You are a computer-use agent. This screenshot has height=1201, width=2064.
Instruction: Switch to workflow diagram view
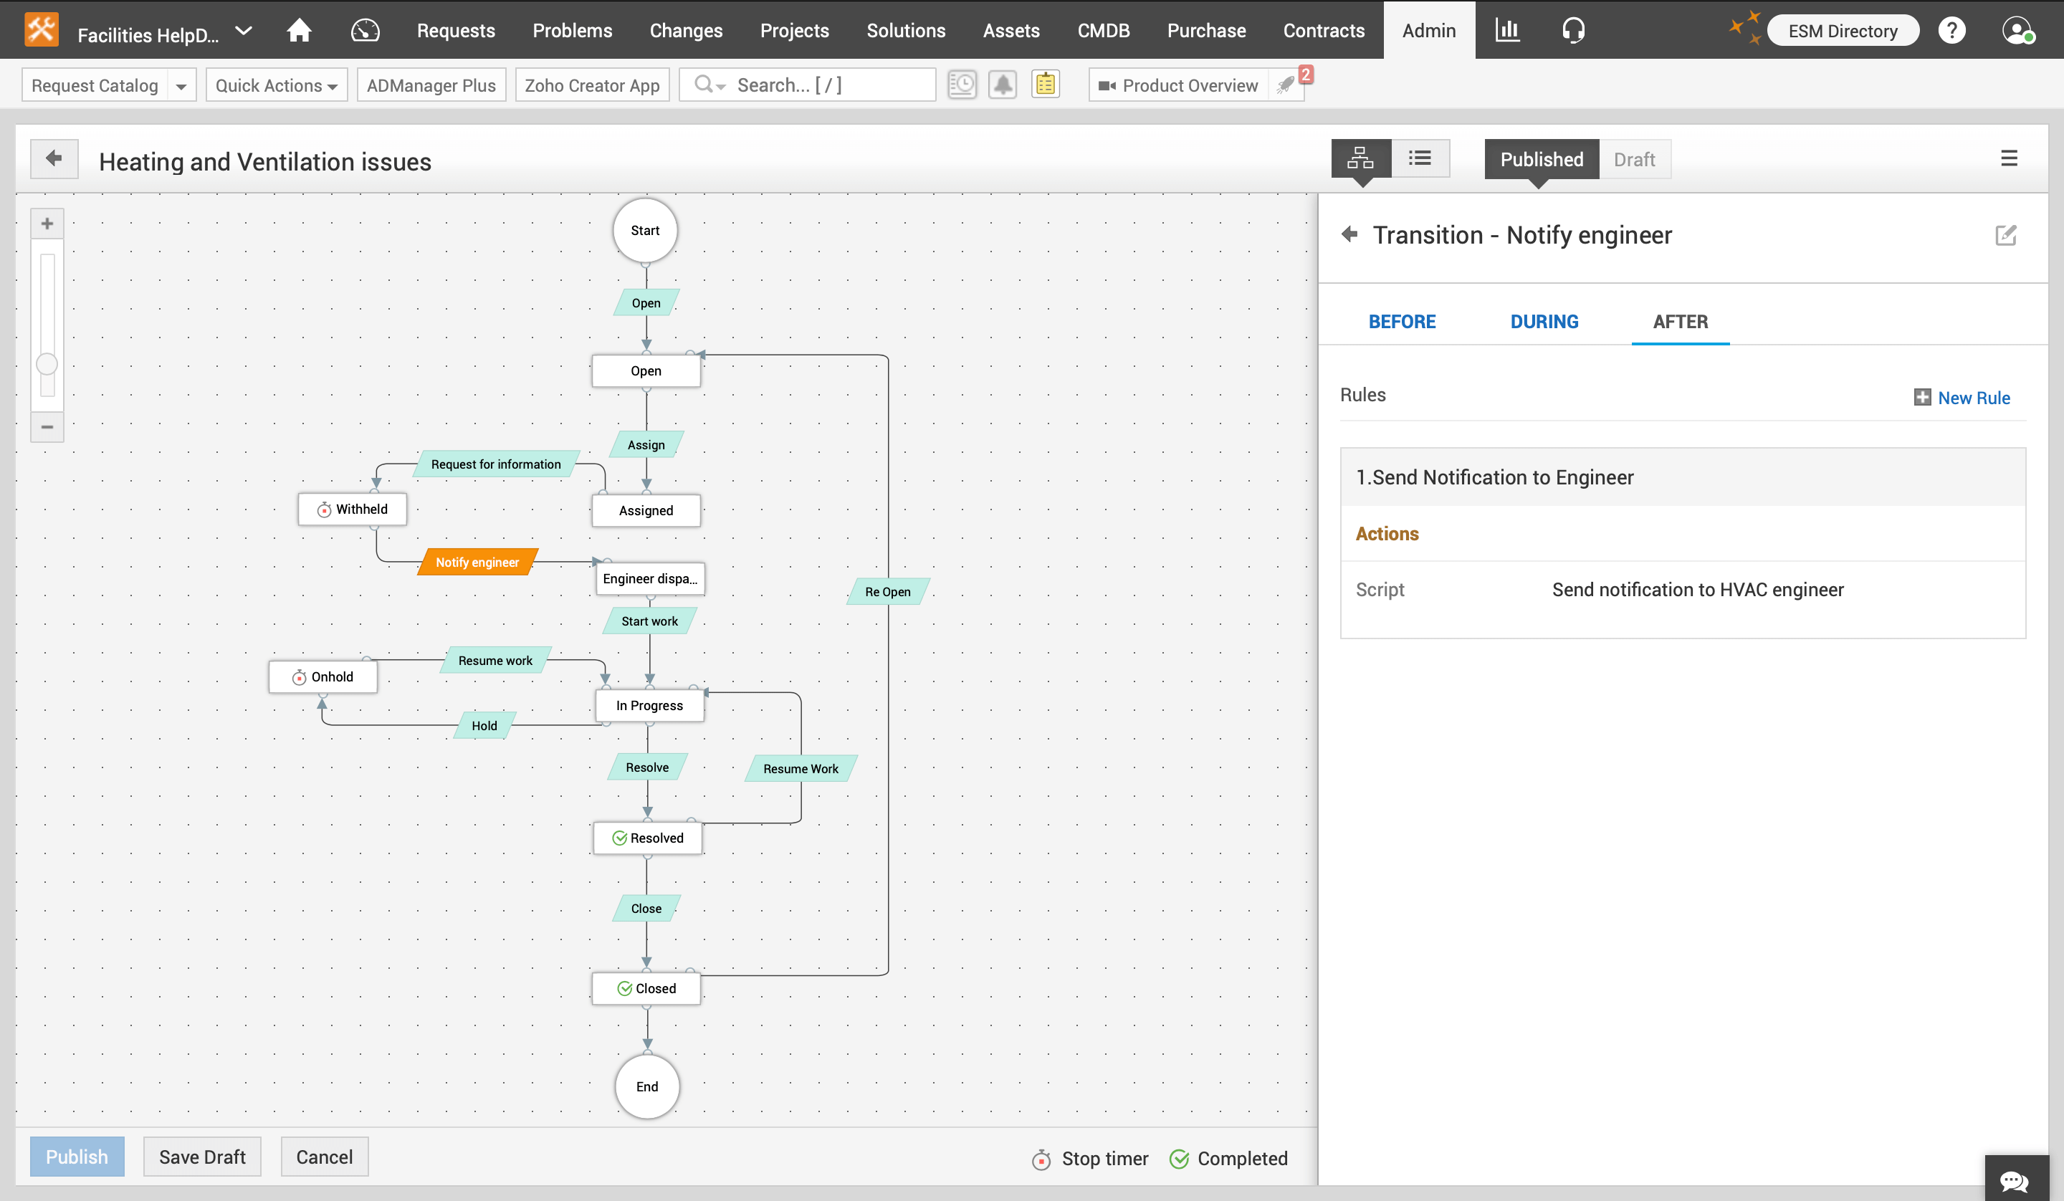click(1360, 158)
